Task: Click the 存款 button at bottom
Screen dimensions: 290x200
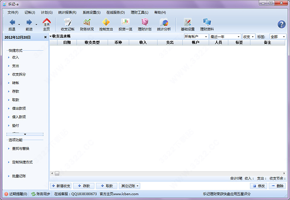Action: coord(84,186)
